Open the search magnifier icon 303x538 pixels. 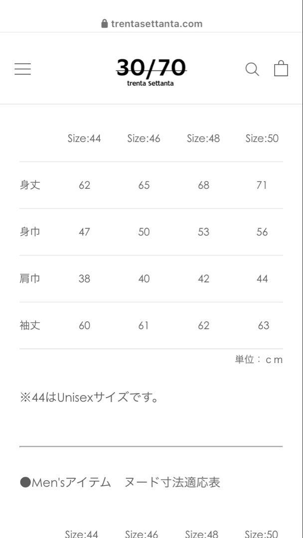[x=252, y=69]
